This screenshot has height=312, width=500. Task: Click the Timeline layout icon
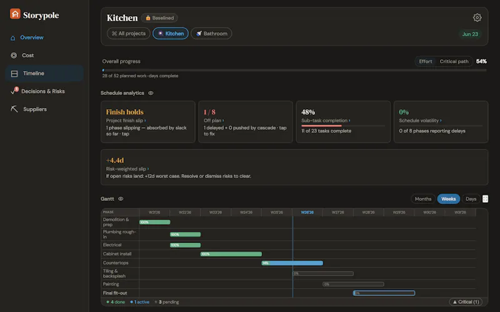(x=14, y=74)
